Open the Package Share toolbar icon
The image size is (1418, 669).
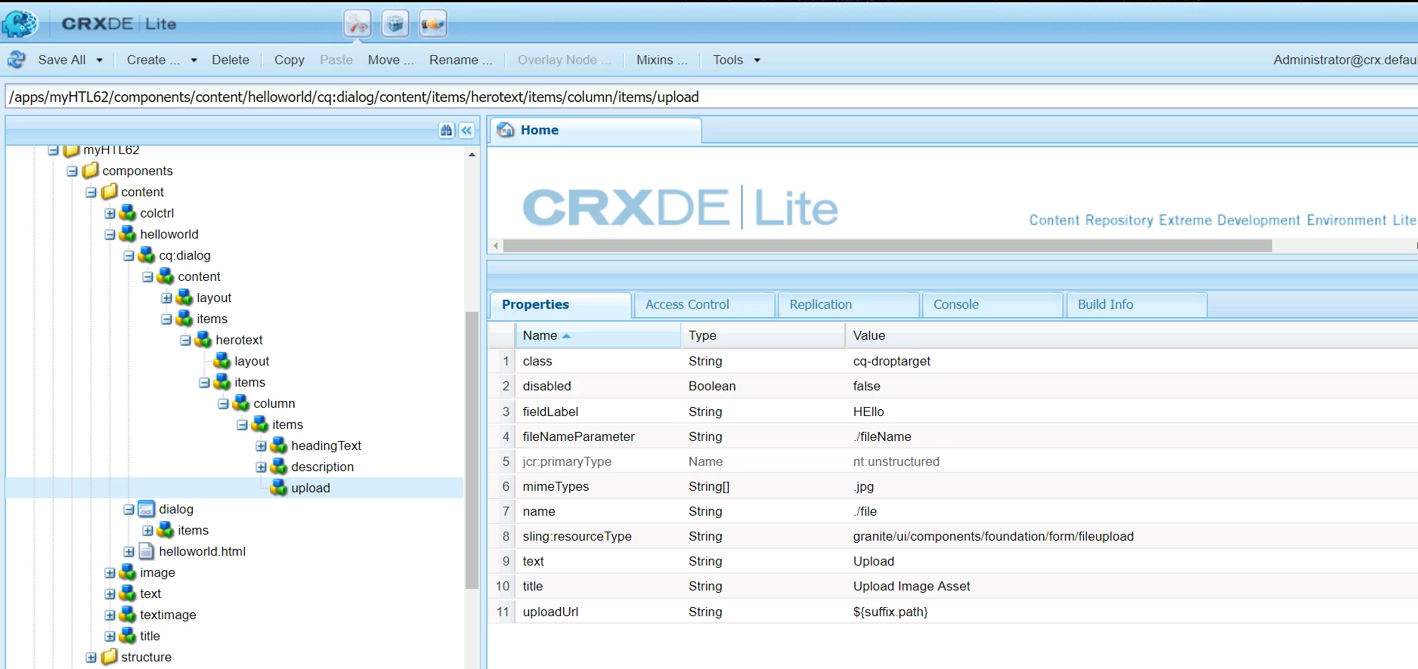tap(433, 24)
